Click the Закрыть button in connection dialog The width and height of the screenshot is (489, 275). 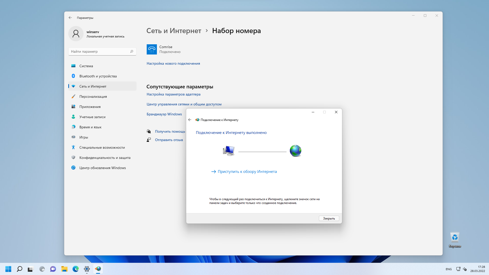(329, 218)
